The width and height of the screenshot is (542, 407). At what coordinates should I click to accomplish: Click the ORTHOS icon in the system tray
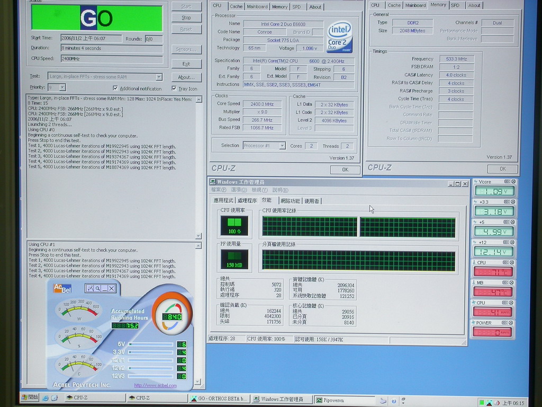pos(489,403)
